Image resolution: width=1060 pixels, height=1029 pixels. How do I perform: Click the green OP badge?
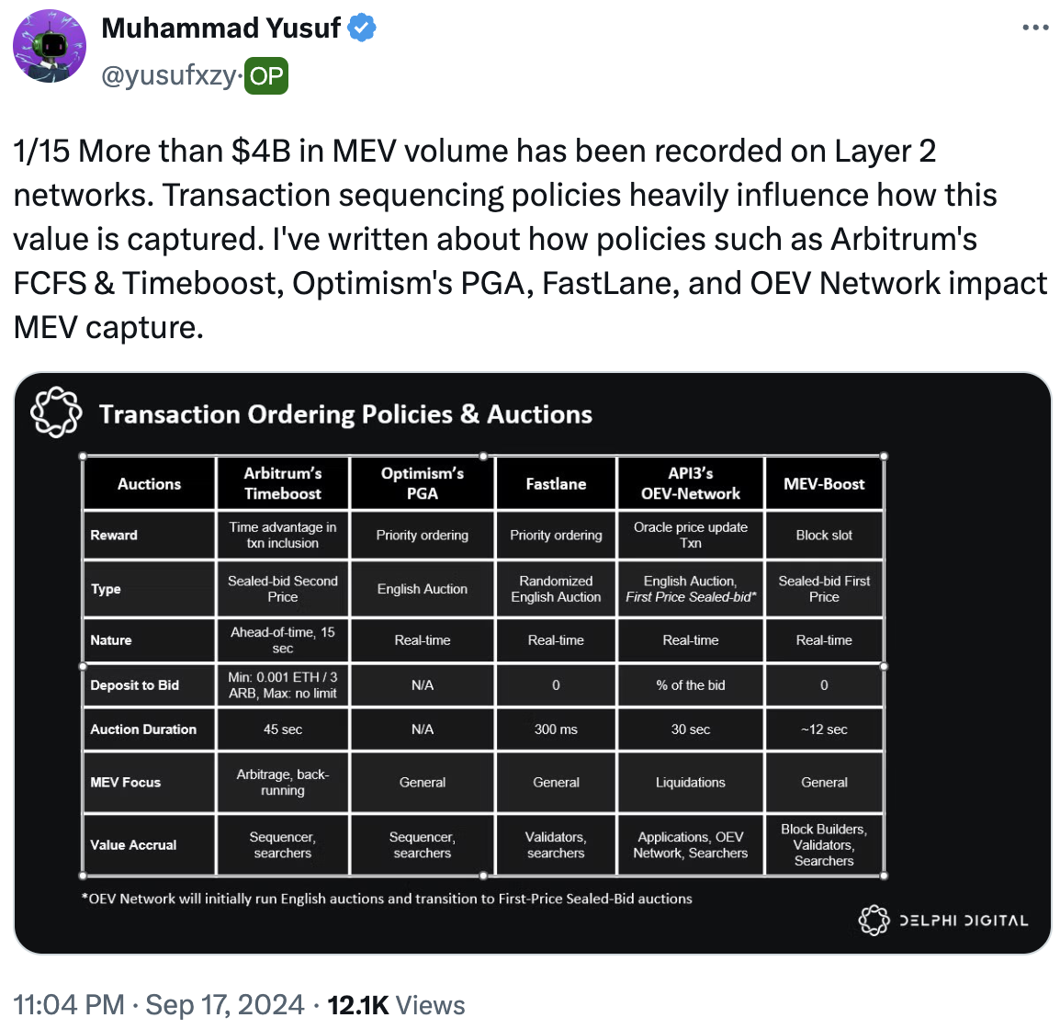point(266,76)
